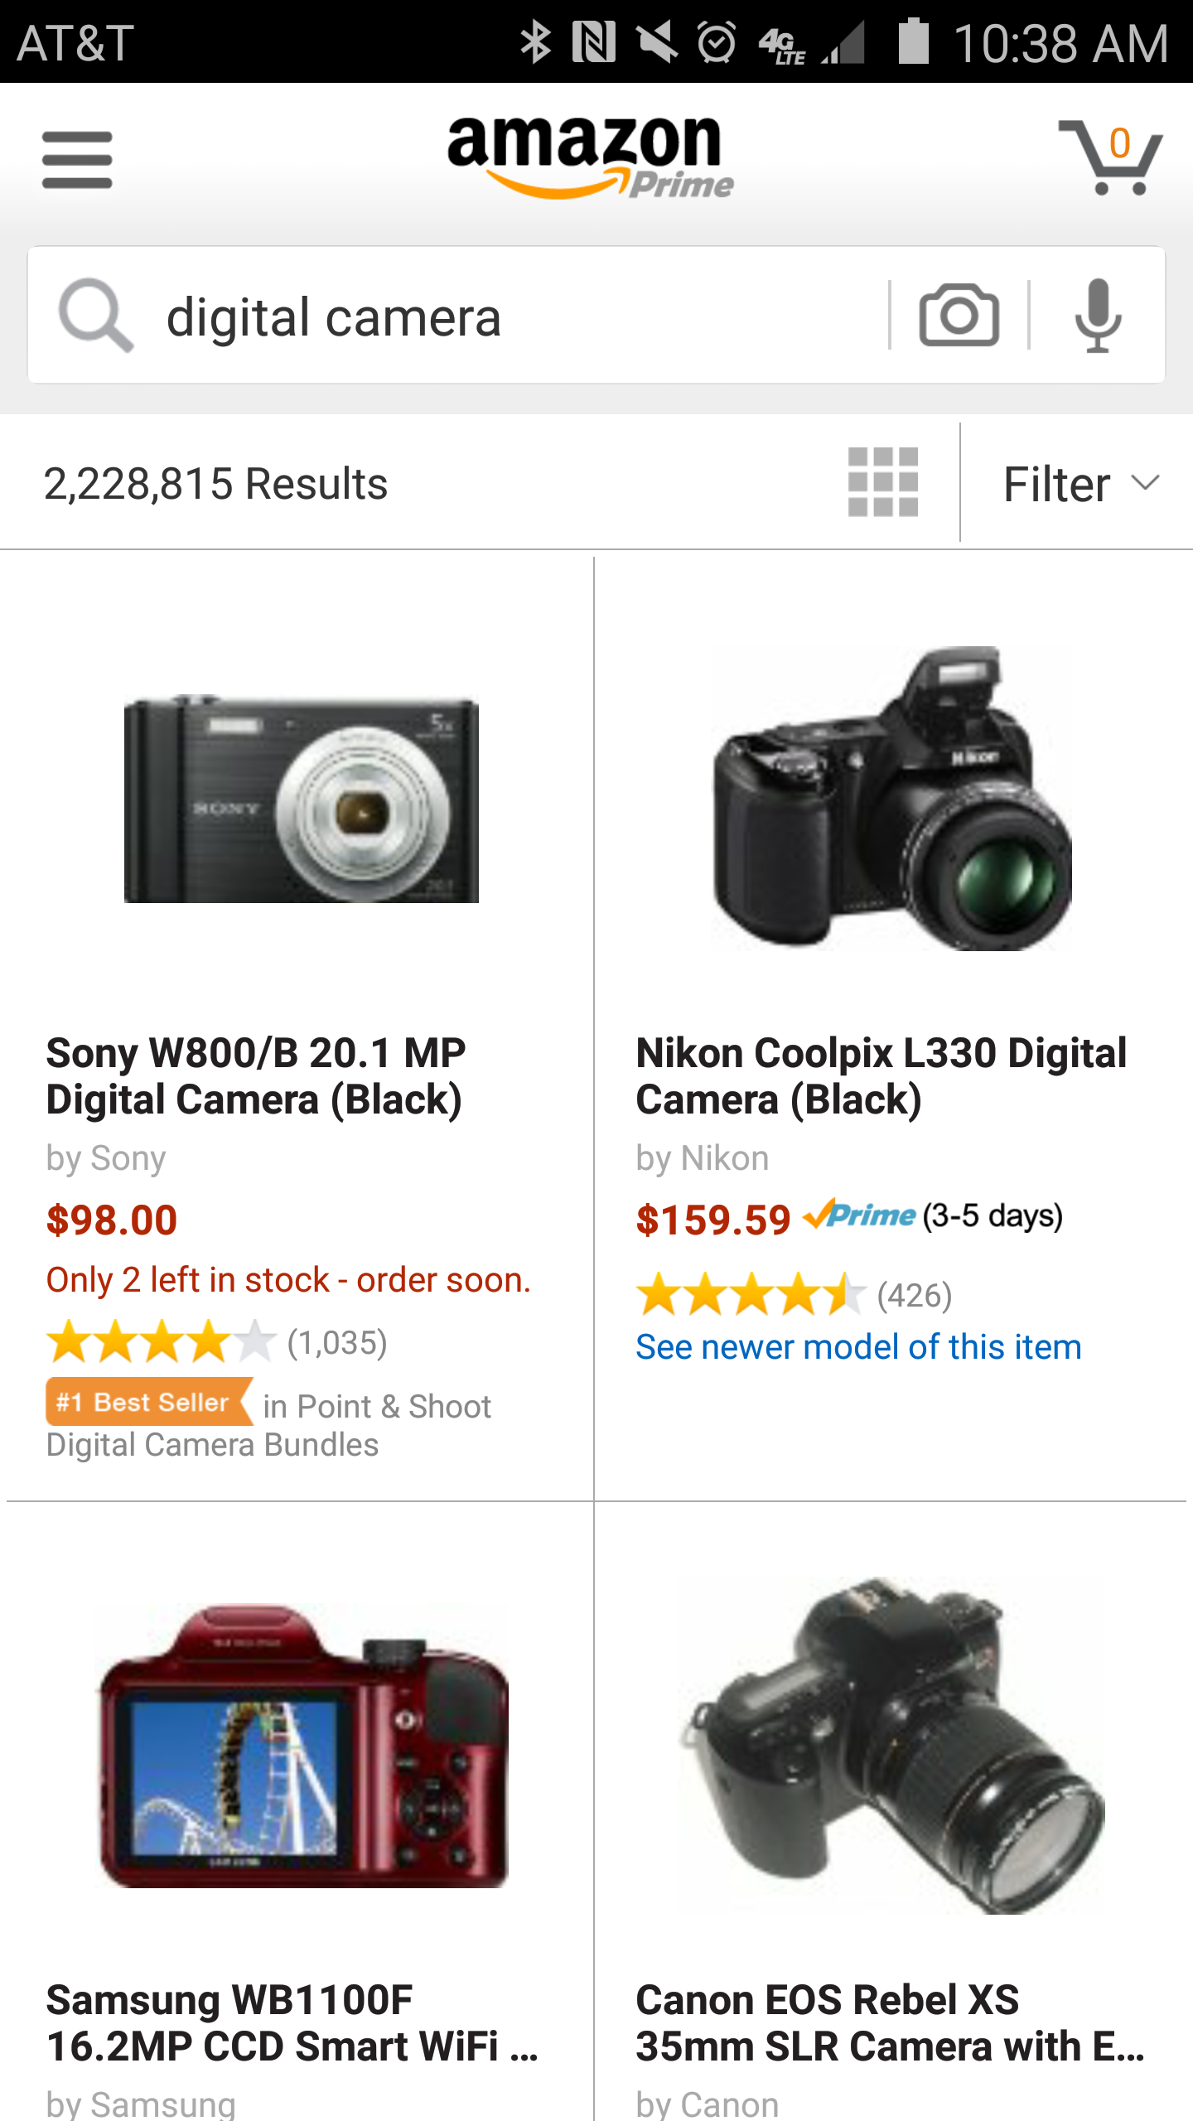Click the digital camera search field

pyautogui.click(x=514, y=316)
